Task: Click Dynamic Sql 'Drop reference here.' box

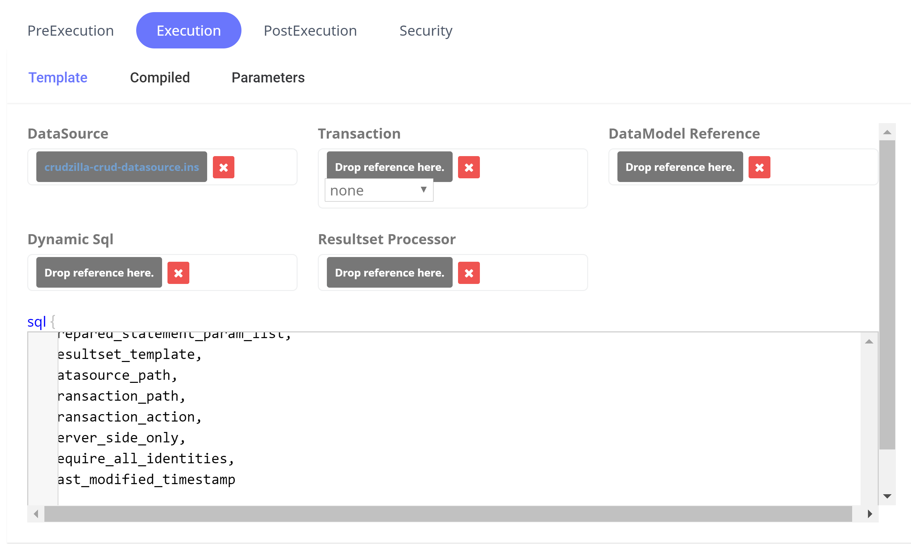Action: 99,273
